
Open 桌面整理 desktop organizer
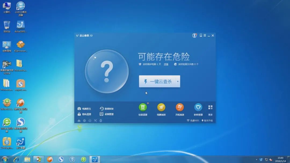[107, 114]
